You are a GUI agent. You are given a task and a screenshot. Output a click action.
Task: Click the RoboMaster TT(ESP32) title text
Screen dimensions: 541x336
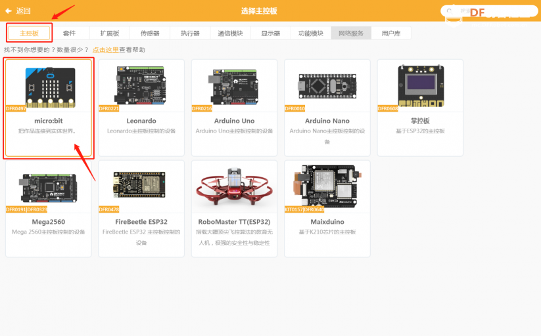(x=234, y=222)
